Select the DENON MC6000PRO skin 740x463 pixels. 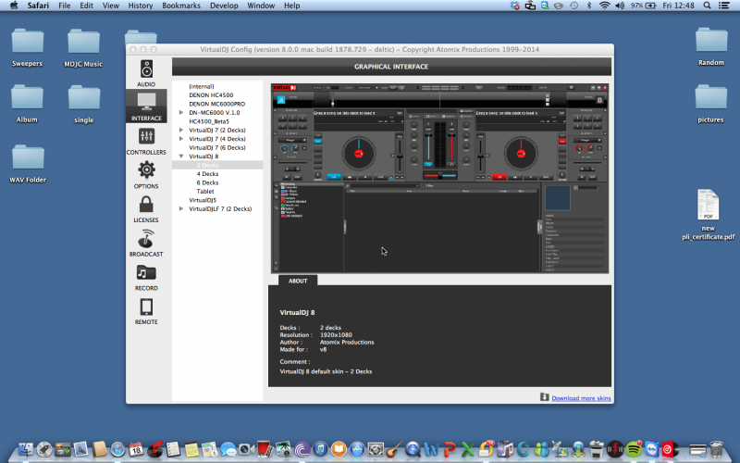click(216, 104)
